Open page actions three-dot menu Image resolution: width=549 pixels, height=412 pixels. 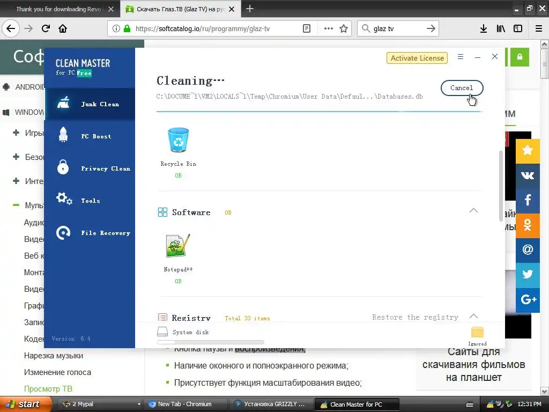point(329,29)
